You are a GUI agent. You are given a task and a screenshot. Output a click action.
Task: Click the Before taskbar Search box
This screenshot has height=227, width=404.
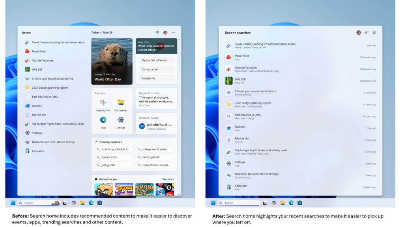39,203
